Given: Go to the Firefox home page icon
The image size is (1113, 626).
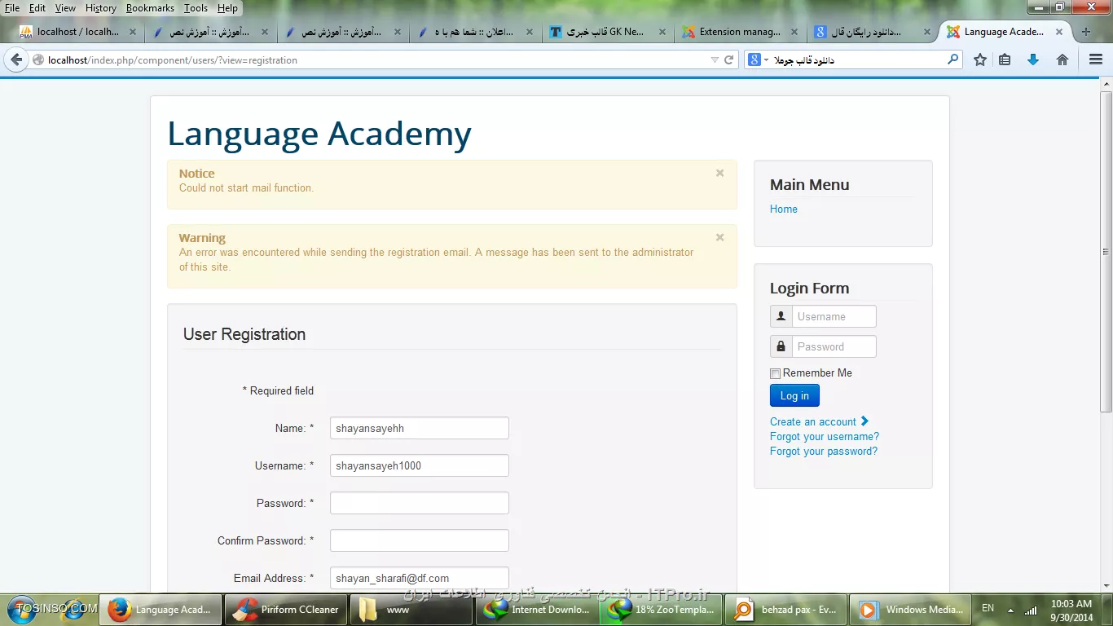Looking at the screenshot, I should [1062, 60].
